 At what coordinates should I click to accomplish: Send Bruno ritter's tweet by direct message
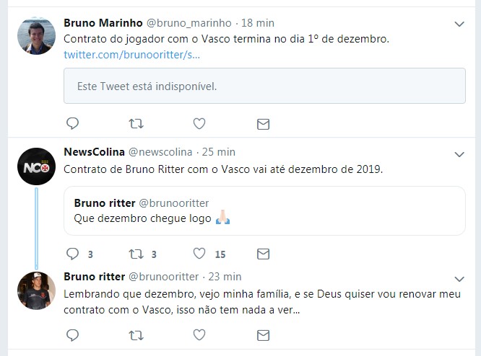click(x=263, y=335)
